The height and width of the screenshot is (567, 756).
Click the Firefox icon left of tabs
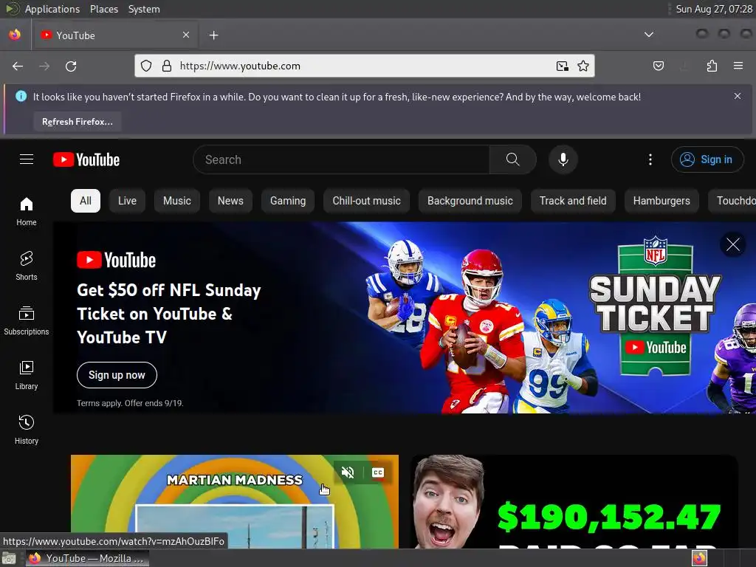click(15, 35)
